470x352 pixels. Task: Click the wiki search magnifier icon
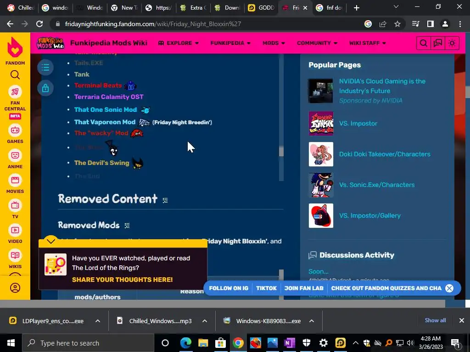click(424, 44)
